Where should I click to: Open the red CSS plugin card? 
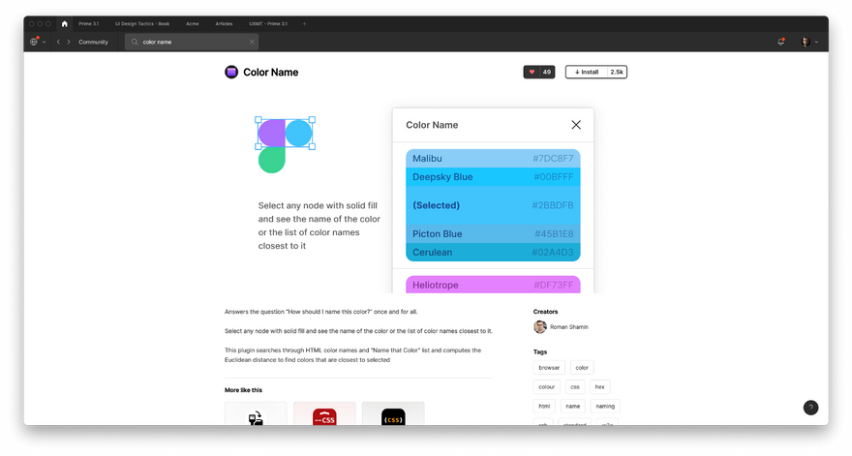pyautogui.click(x=324, y=414)
